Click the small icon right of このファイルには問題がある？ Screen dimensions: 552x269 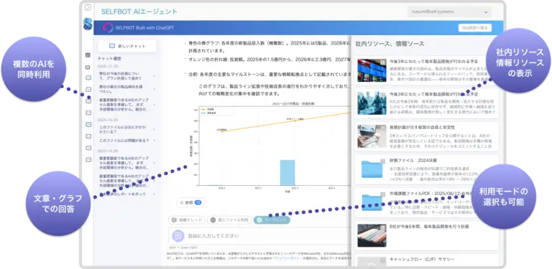tap(154, 141)
